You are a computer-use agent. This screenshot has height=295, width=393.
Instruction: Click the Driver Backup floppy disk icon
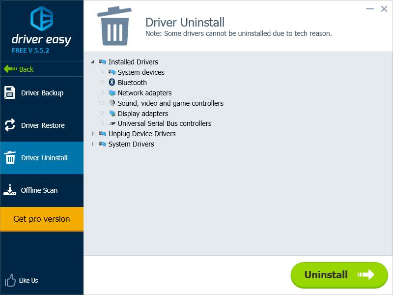(x=10, y=92)
